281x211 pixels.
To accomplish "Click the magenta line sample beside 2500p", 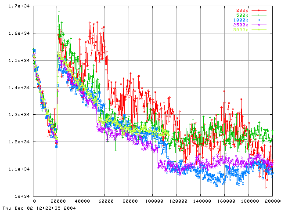I will (x=259, y=25).
